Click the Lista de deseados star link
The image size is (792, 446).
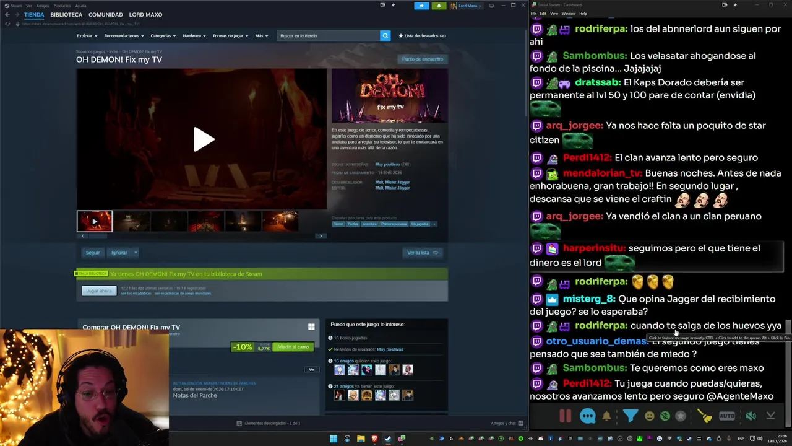point(423,35)
